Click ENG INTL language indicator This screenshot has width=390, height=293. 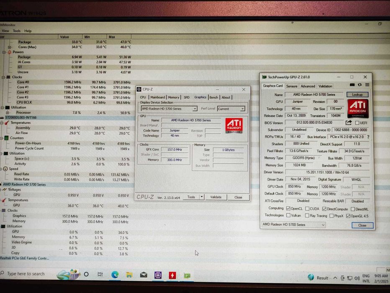(366, 278)
